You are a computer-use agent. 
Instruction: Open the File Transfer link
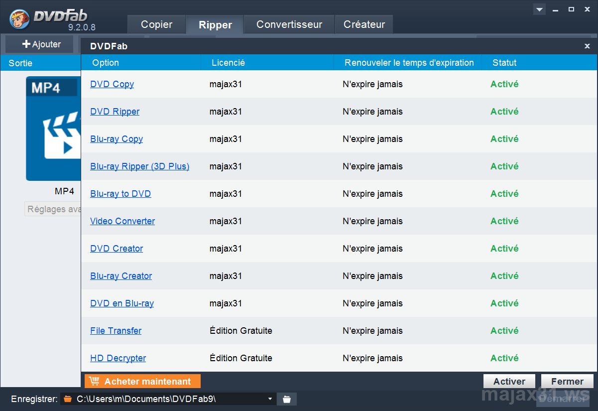[x=116, y=331]
